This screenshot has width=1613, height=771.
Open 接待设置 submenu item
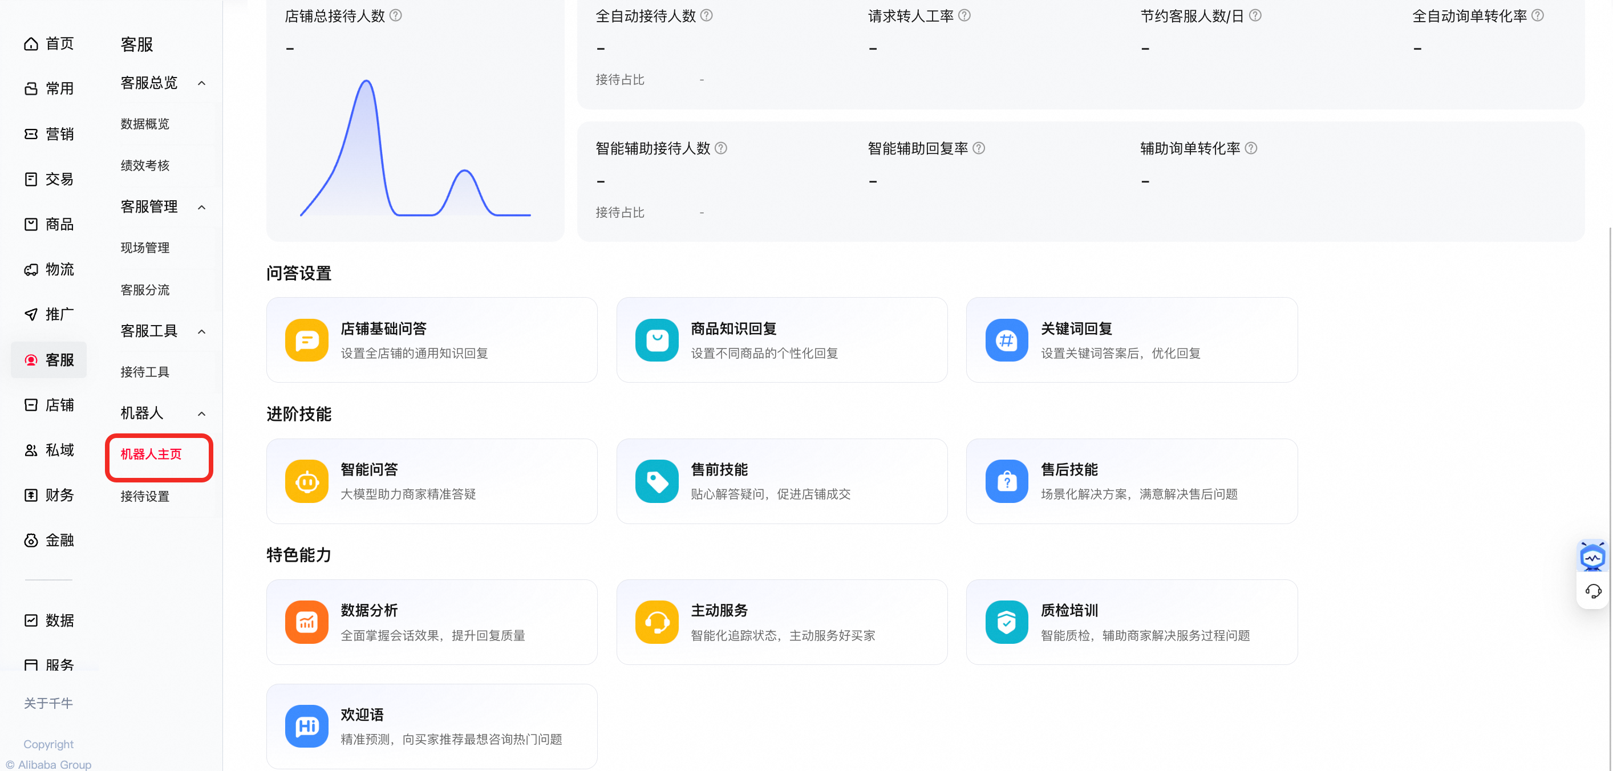145,496
